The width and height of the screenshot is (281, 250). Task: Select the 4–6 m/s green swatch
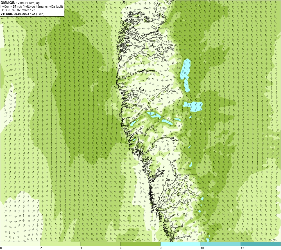pyautogui.click(x=100, y=244)
